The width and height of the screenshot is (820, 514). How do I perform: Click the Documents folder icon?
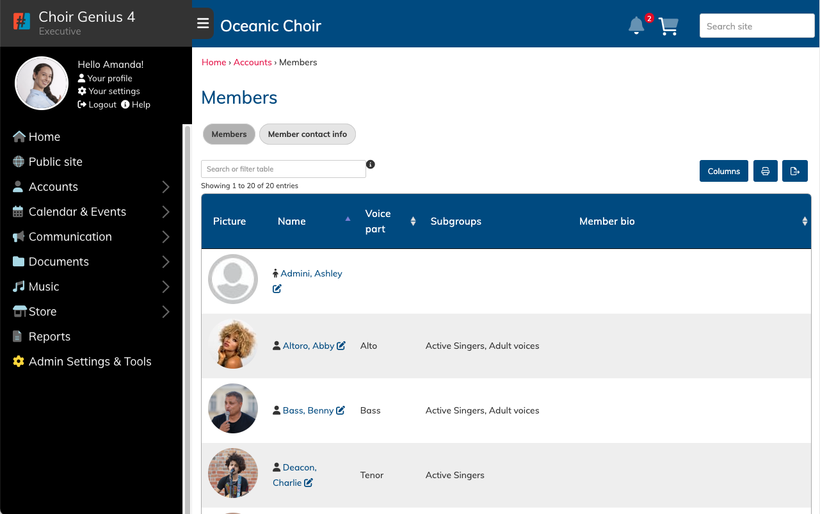tap(19, 261)
